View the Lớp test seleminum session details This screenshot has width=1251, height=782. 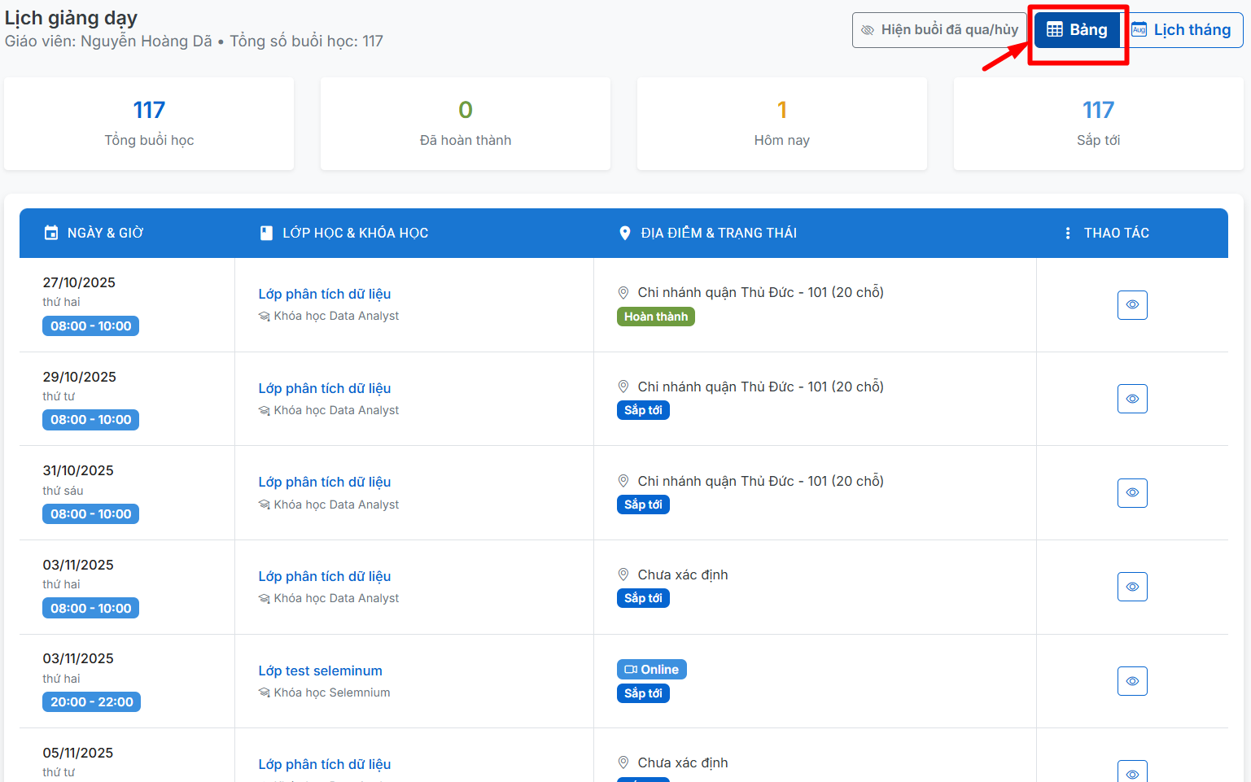pos(1131,681)
